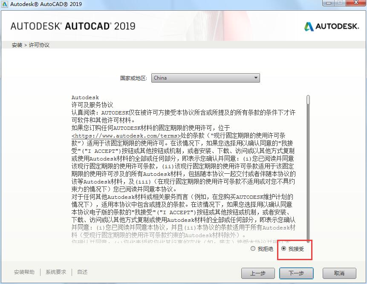
Task: Click the Autodesk logo at top right
Action: click(332, 26)
